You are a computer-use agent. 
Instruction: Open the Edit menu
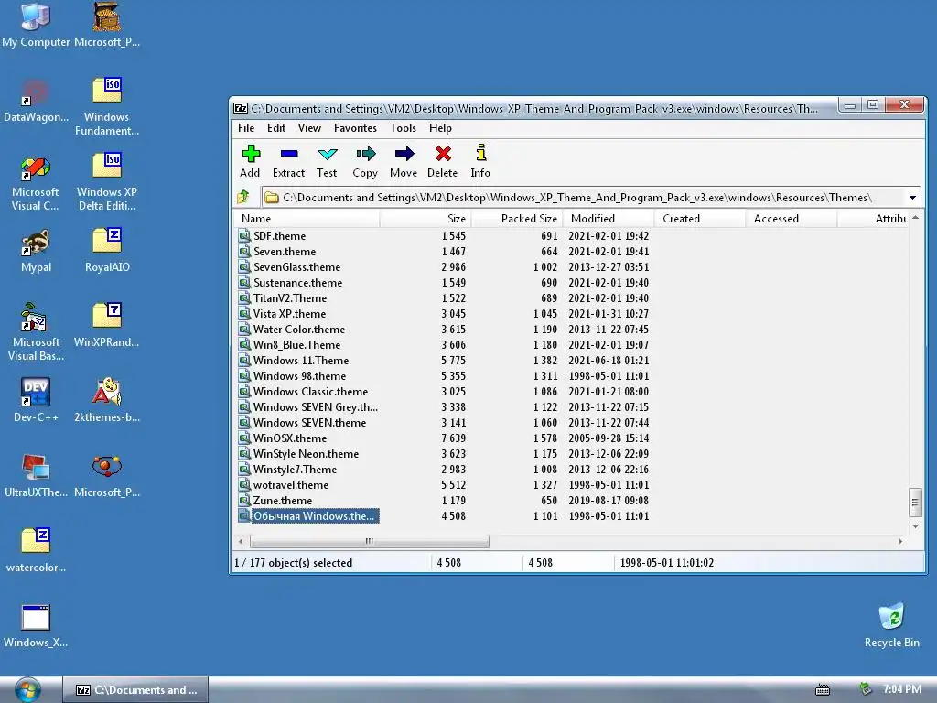tap(276, 128)
